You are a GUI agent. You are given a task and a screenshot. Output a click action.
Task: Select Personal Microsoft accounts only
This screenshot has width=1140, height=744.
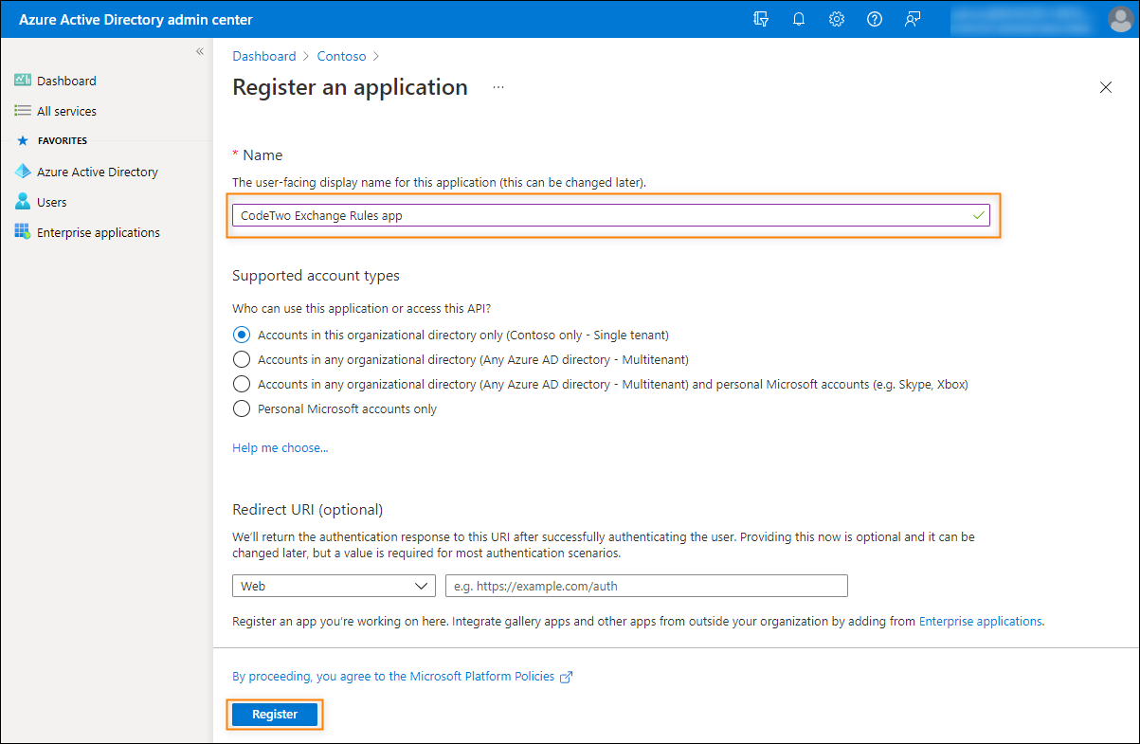(x=242, y=408)
